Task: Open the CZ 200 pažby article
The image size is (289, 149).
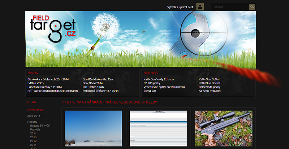Action: tap(152, 83)
